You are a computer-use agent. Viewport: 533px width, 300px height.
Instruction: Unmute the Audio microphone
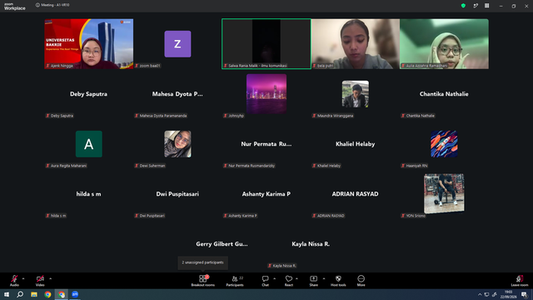coord(14,281)
